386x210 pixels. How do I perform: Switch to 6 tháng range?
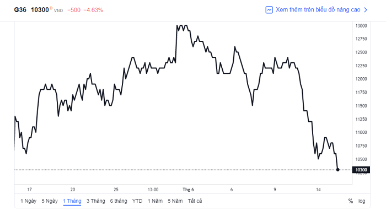click(x=119, y=201)
